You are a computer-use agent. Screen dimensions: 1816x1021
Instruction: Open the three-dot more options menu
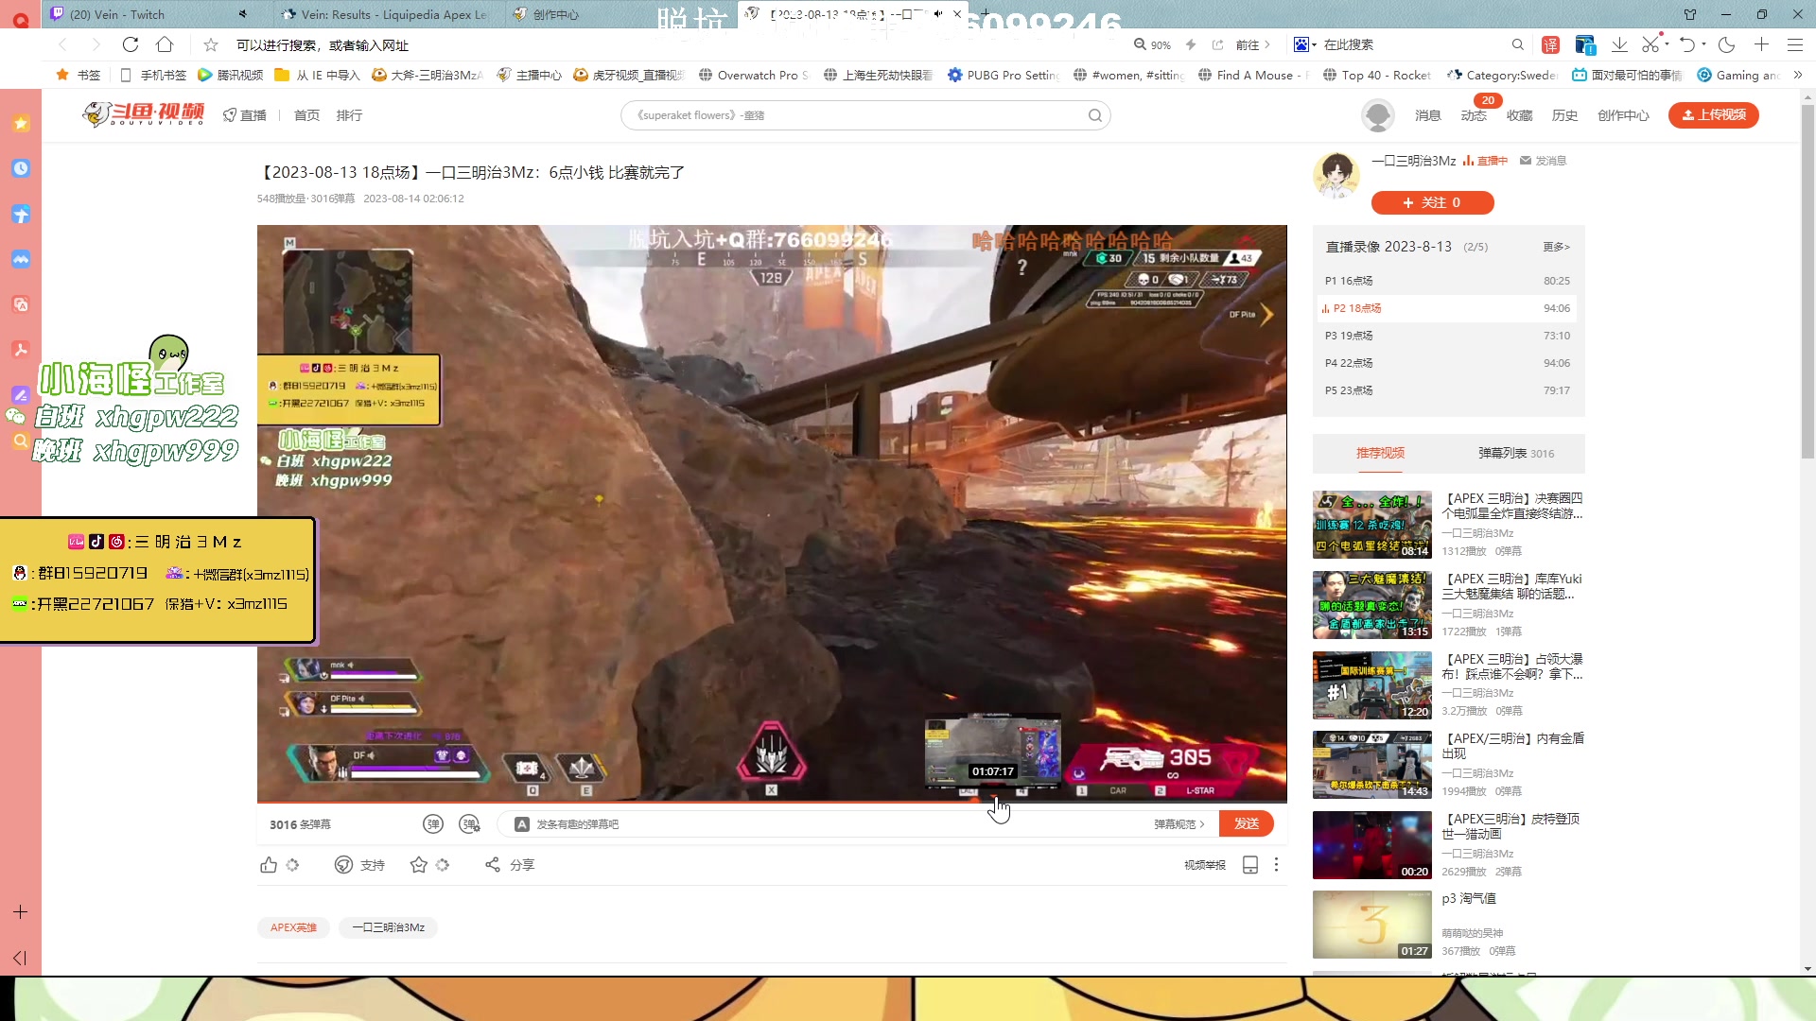(x=1276, y=865)
